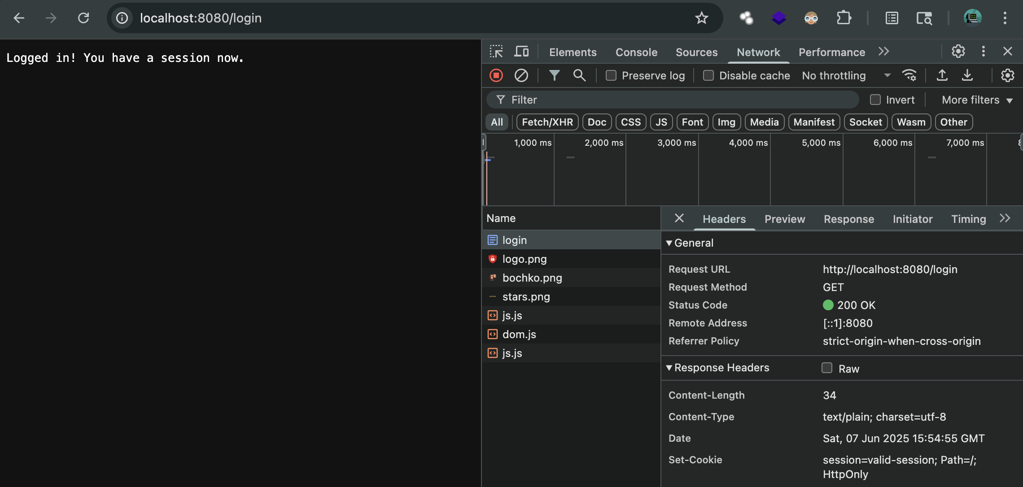Open the Timing tab

pos(969,219)
